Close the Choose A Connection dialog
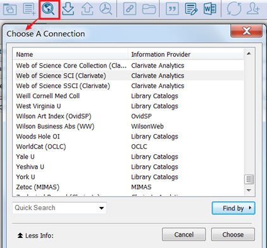The height and width of the screenshot is (248, 267). pos(247,31)
